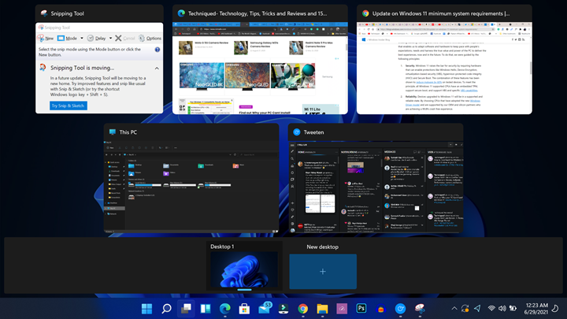567x319 pixels.
Task: Launch Microsoft Edge from the taskbar
Action: (225, 309)
